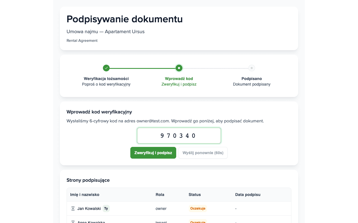Click the Weryfikacja tożsamości step label
The width and height of the screenshot is (358, 223).
click(106, 79)
